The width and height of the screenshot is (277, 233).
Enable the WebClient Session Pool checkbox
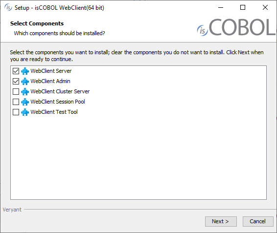tap(16, 102)
